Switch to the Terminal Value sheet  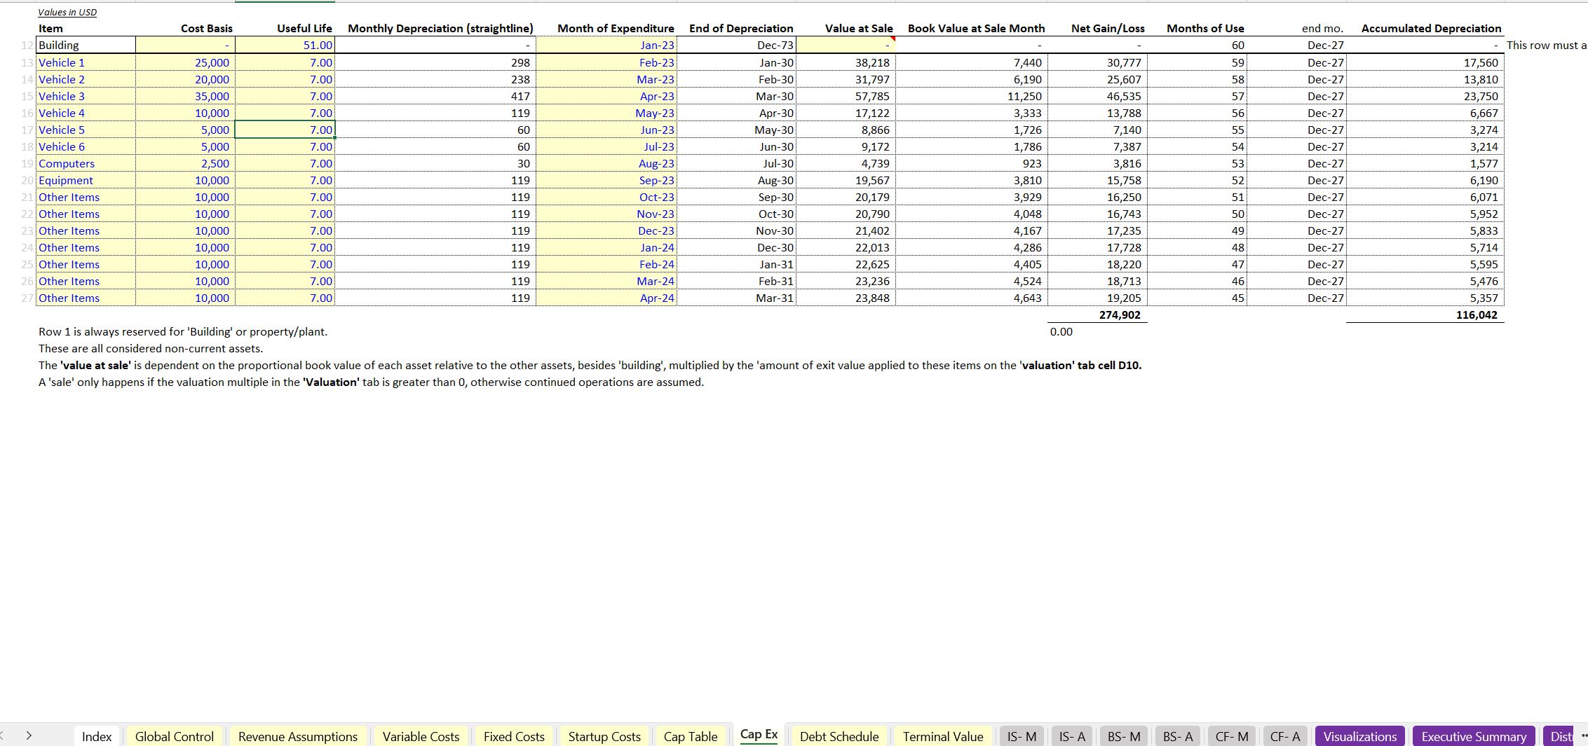tap(942, 736)
